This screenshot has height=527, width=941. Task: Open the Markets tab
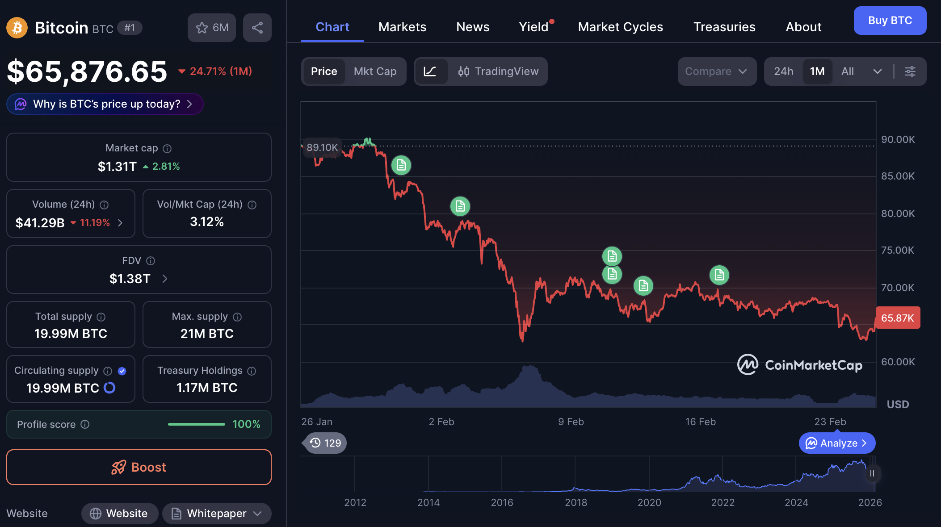tap(402, 27)
